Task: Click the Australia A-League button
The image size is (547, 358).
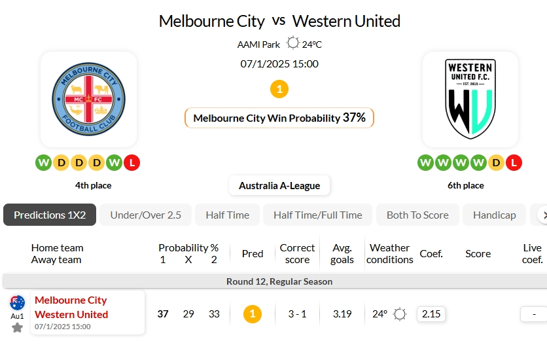Action: point(279,185)
